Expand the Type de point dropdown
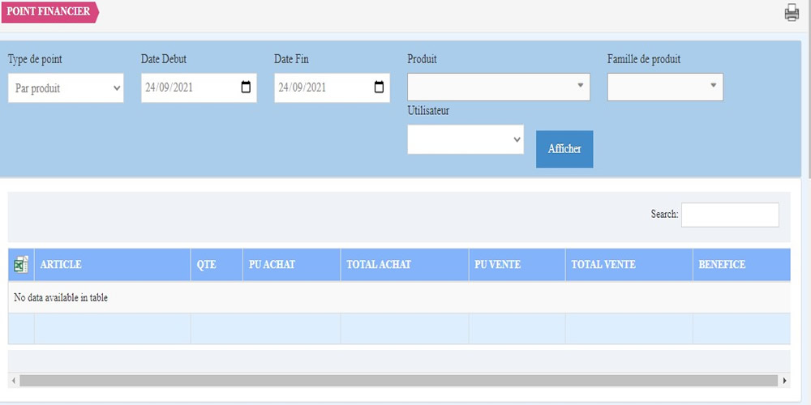This screenshot has width=811, height=405. point(66,87)
